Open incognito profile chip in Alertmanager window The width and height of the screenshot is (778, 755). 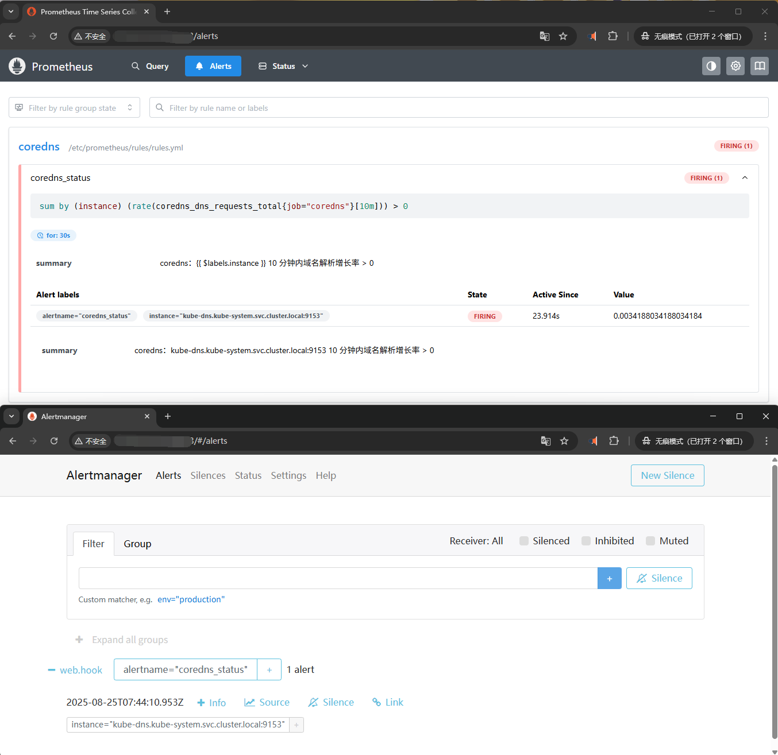pyautogui.click(x=693, y=441)
